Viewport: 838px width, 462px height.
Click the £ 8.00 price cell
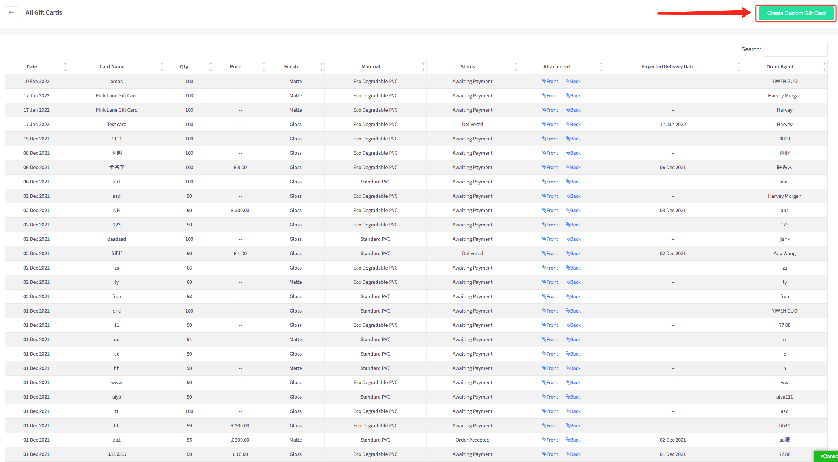240,168
